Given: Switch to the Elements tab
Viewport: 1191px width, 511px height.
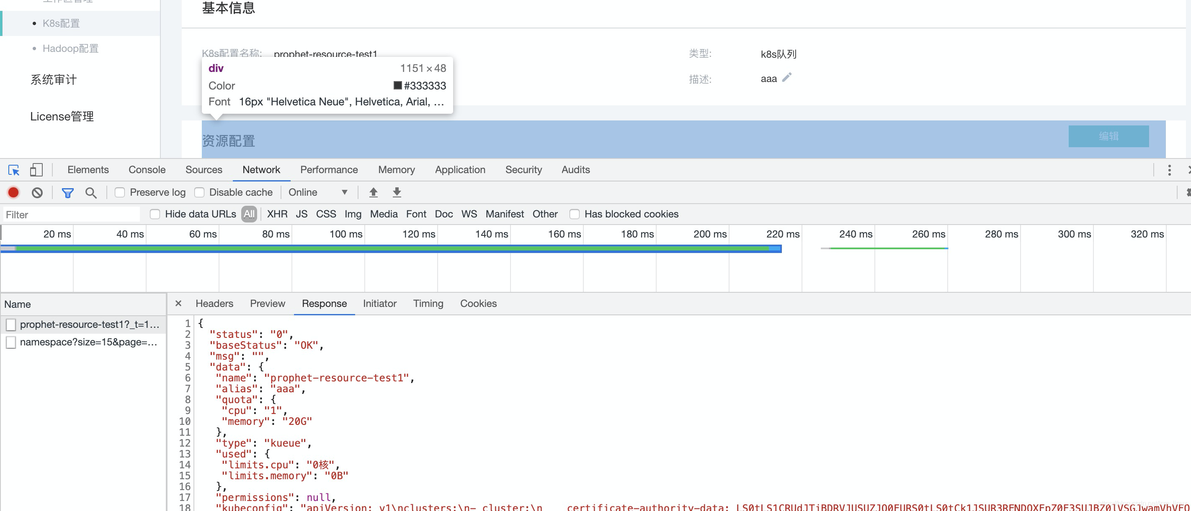Looking at the screenshot, I should (88, 170).
